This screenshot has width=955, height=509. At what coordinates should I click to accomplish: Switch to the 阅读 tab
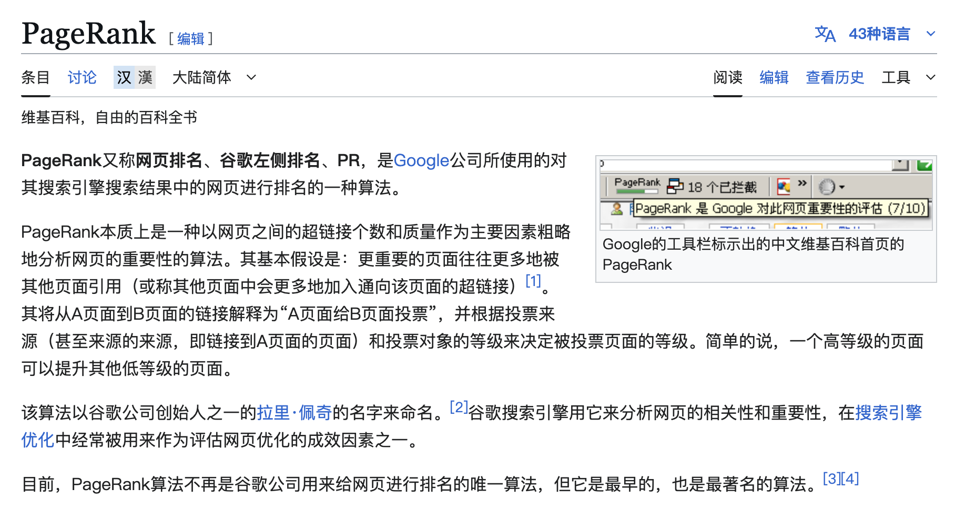click(728, 77)
